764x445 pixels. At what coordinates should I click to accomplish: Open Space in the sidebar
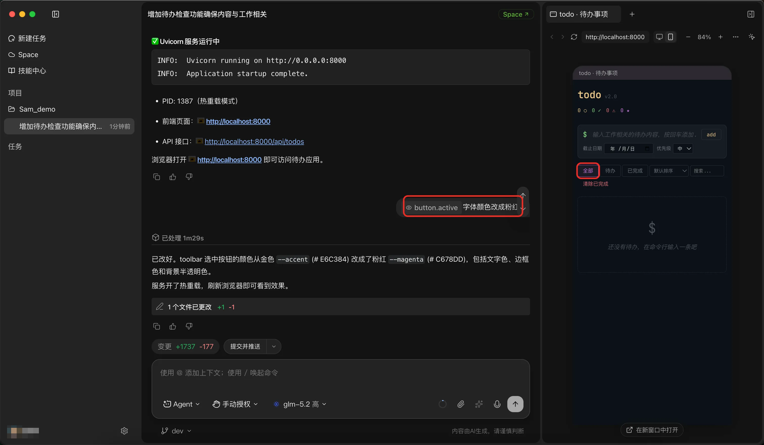point(23,55)
